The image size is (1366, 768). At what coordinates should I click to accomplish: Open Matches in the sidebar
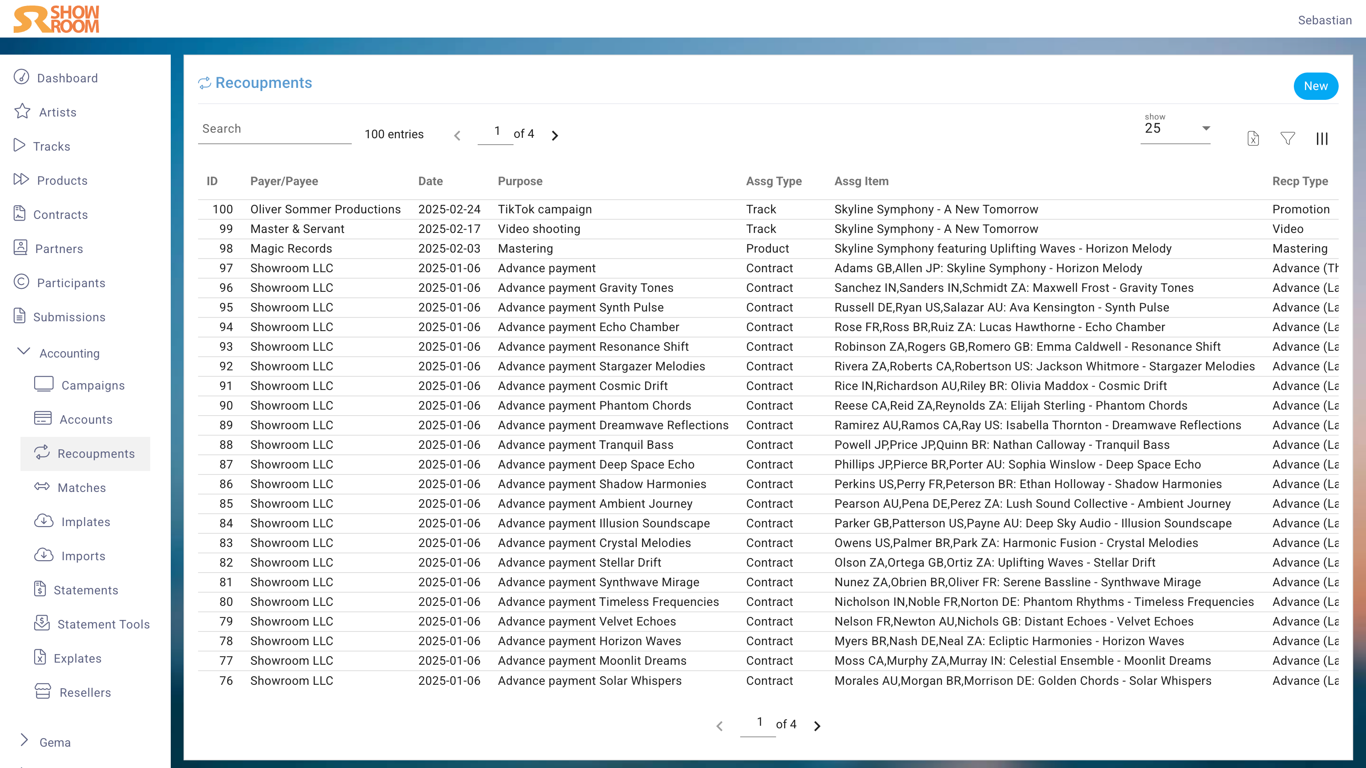(82, 488)
